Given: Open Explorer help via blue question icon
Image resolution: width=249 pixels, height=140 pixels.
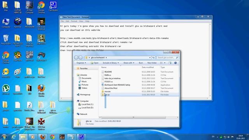Looking at the screenshot, I should pyautogui.click(x=175, y=63).
